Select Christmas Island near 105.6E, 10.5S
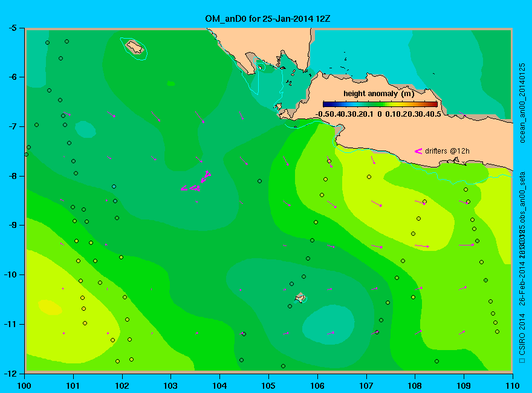The height and width of the screenshot is (393, 532). pos(300,297)
